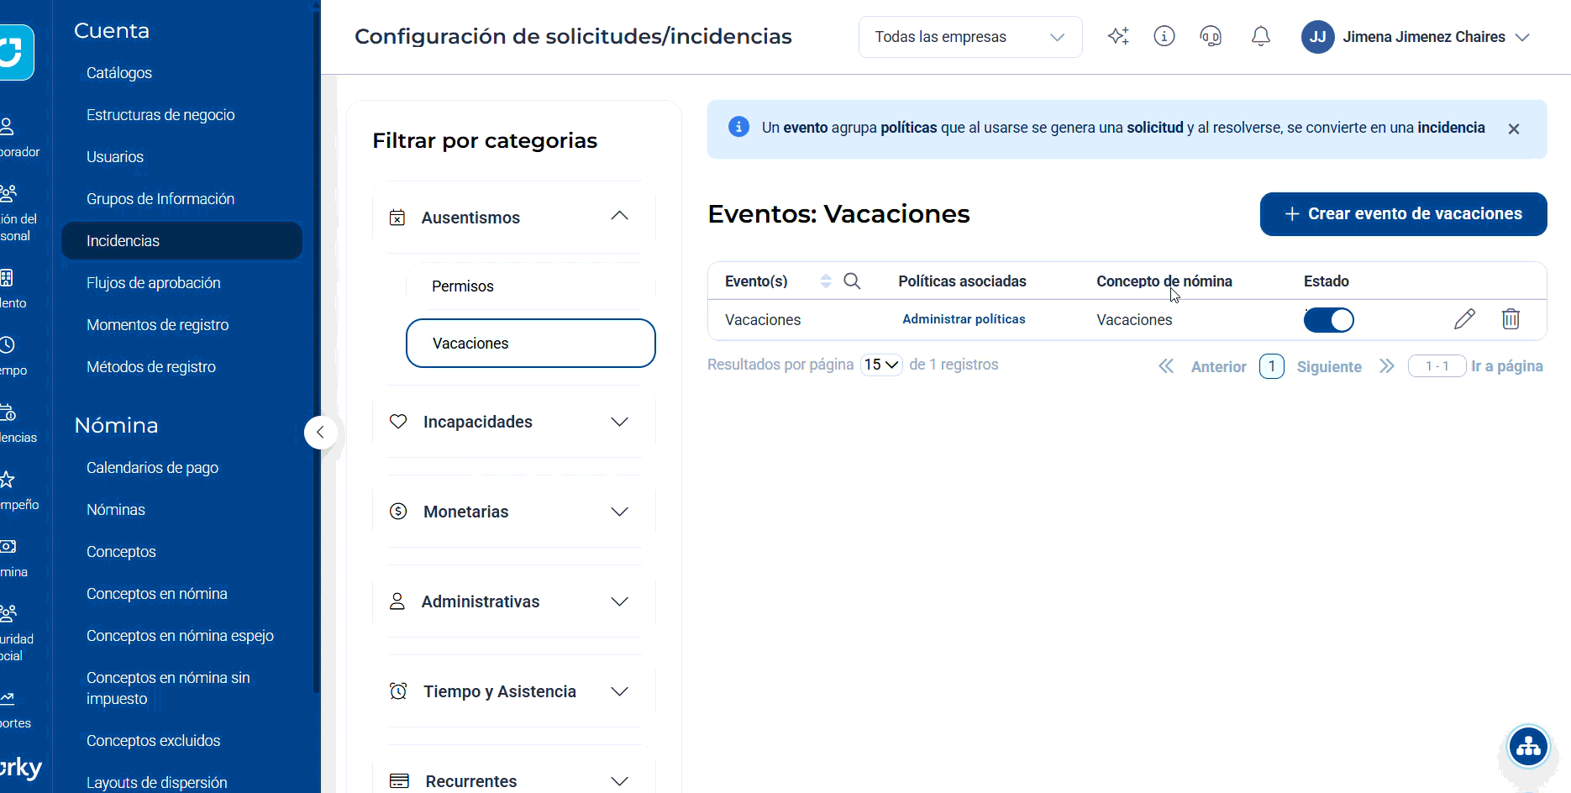Open Estructuras de negocio menu item
Image resolution: width=1571 pixels, height=793 pixels.
[x=160, y=115]
